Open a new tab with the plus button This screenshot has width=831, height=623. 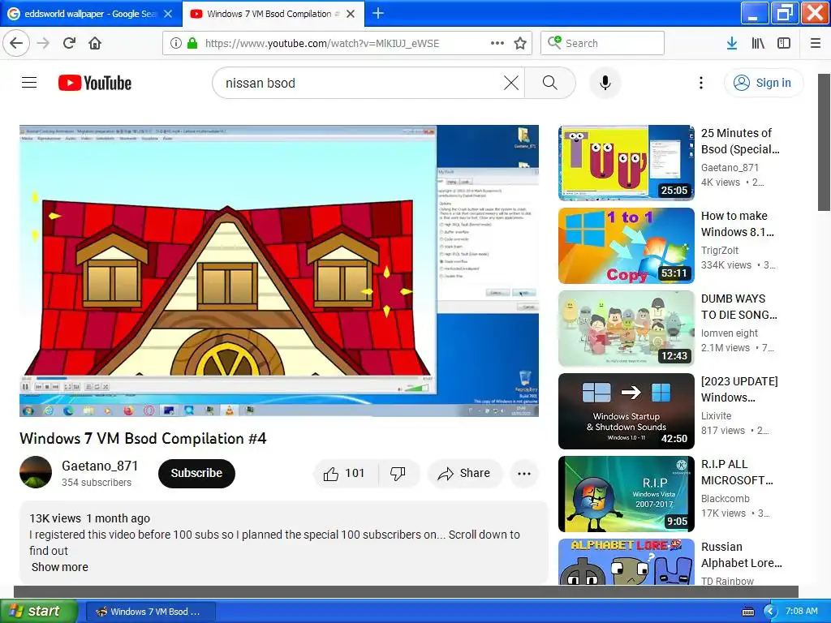378,14
